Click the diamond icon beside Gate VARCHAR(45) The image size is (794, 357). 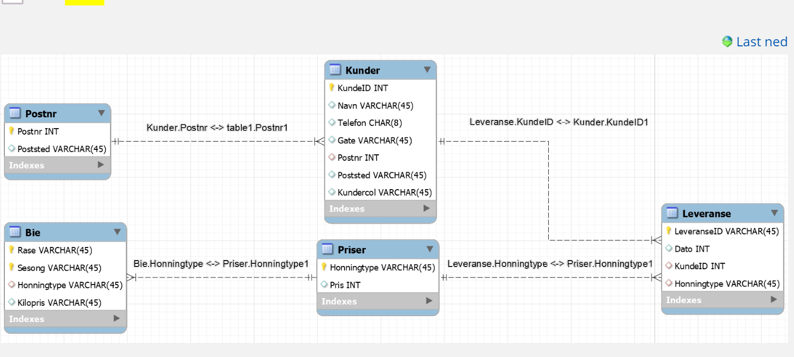click(x=331, y=140)
